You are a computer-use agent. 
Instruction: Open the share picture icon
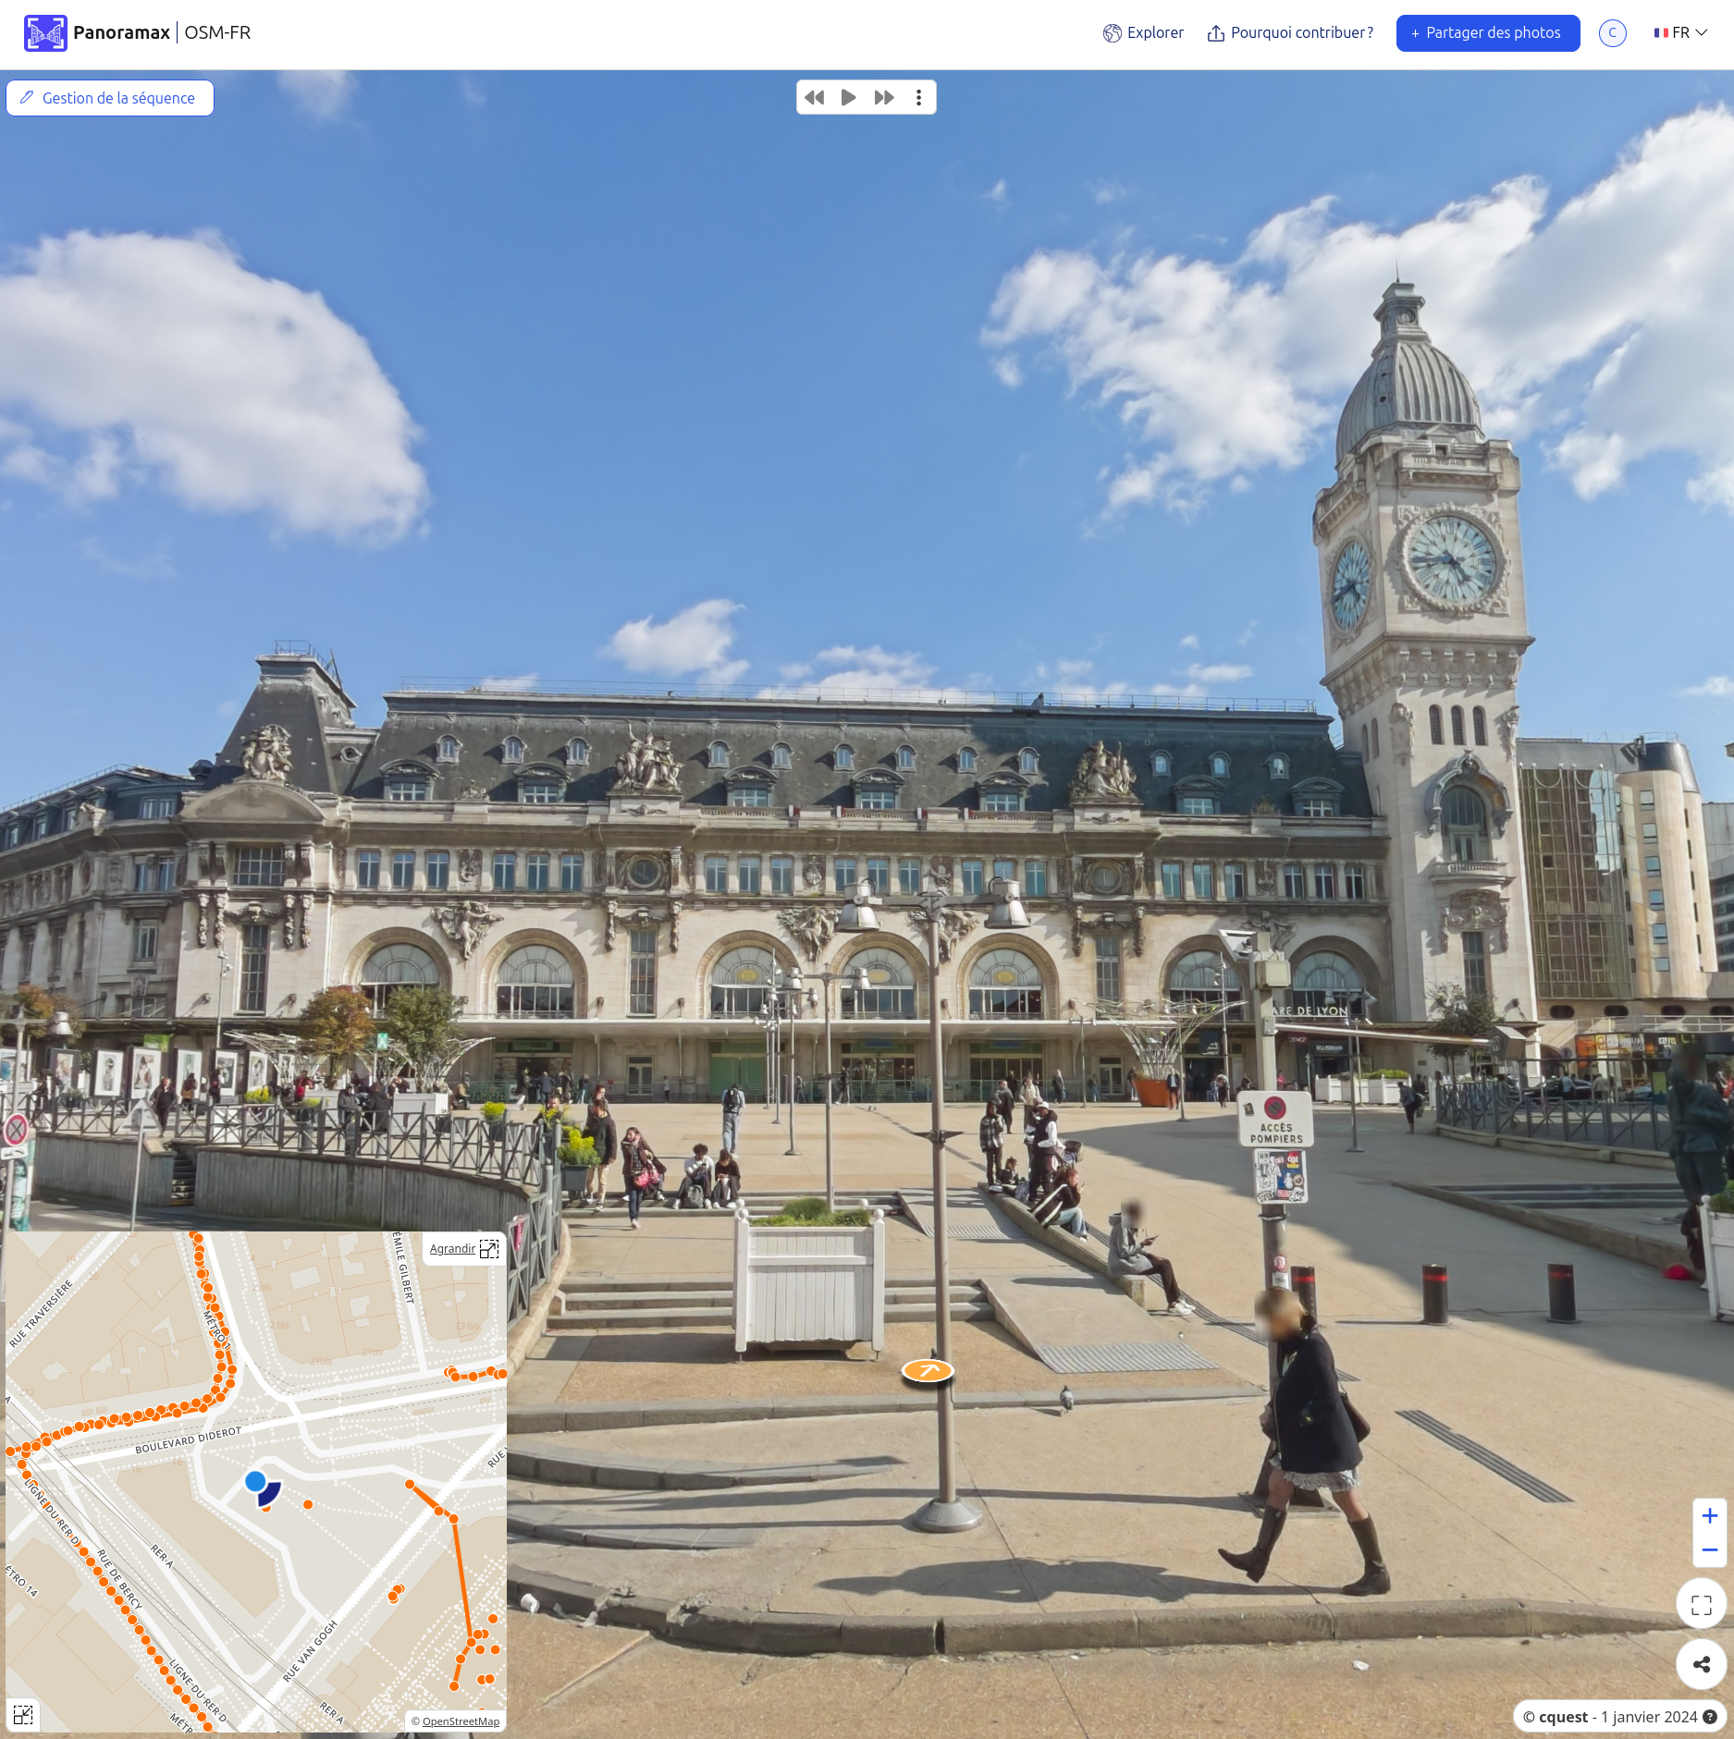point(1701,1665)
